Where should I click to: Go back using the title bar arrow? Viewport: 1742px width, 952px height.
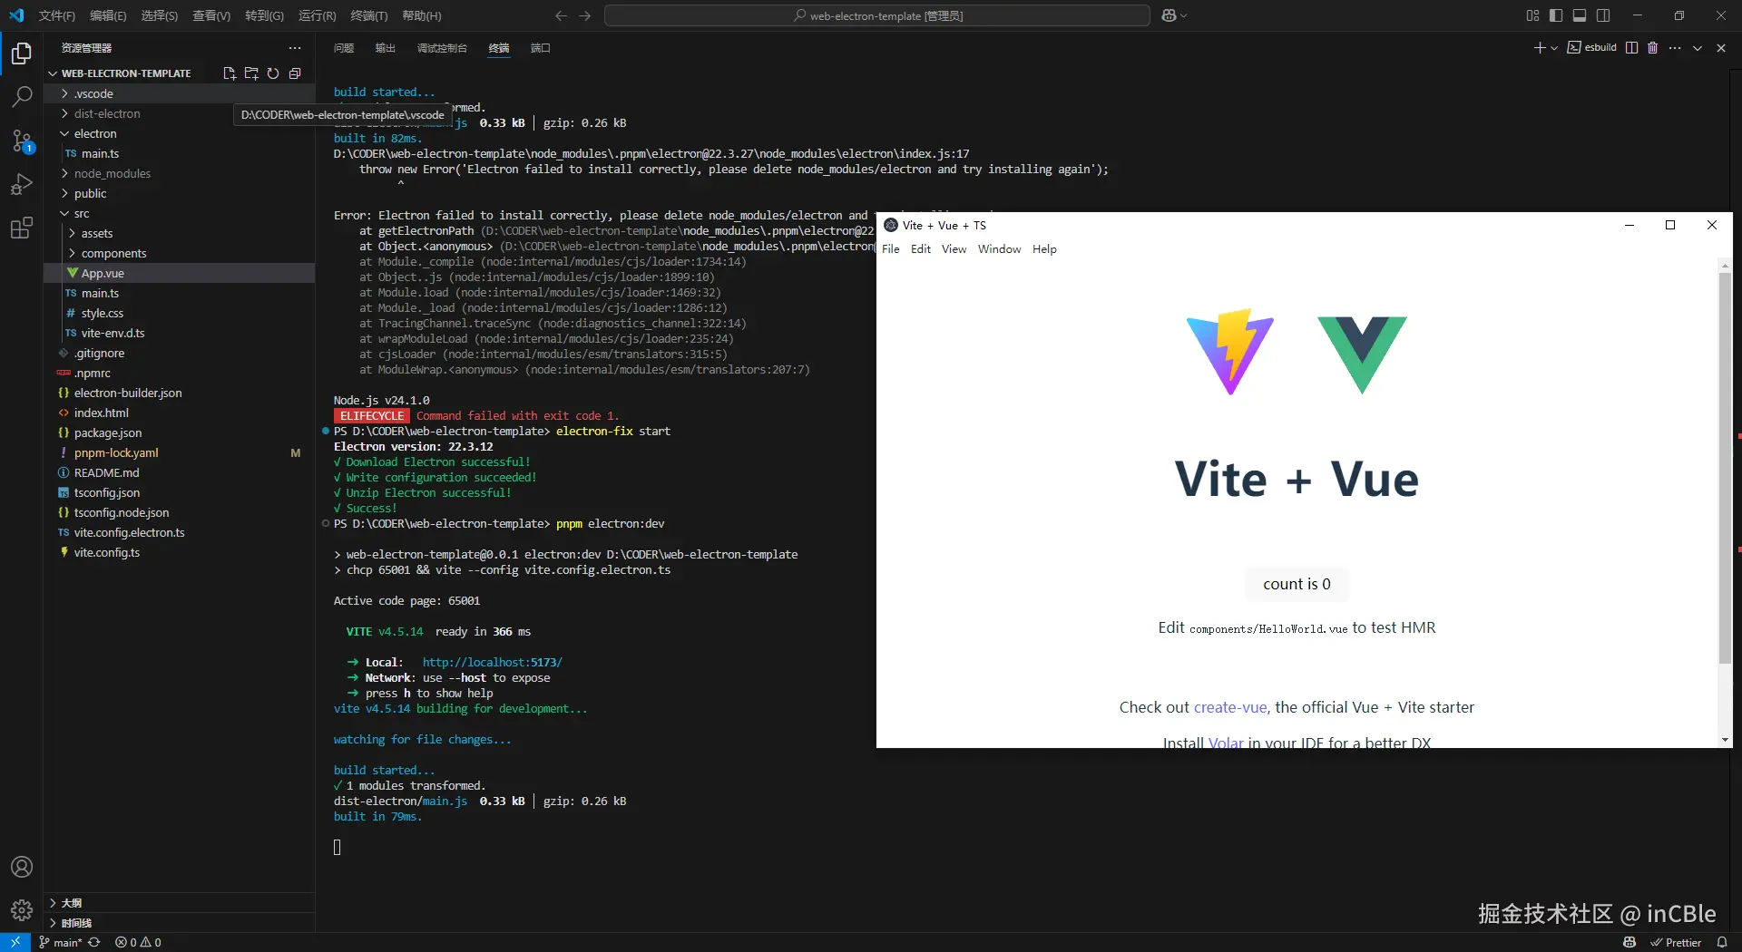[561, 15]
